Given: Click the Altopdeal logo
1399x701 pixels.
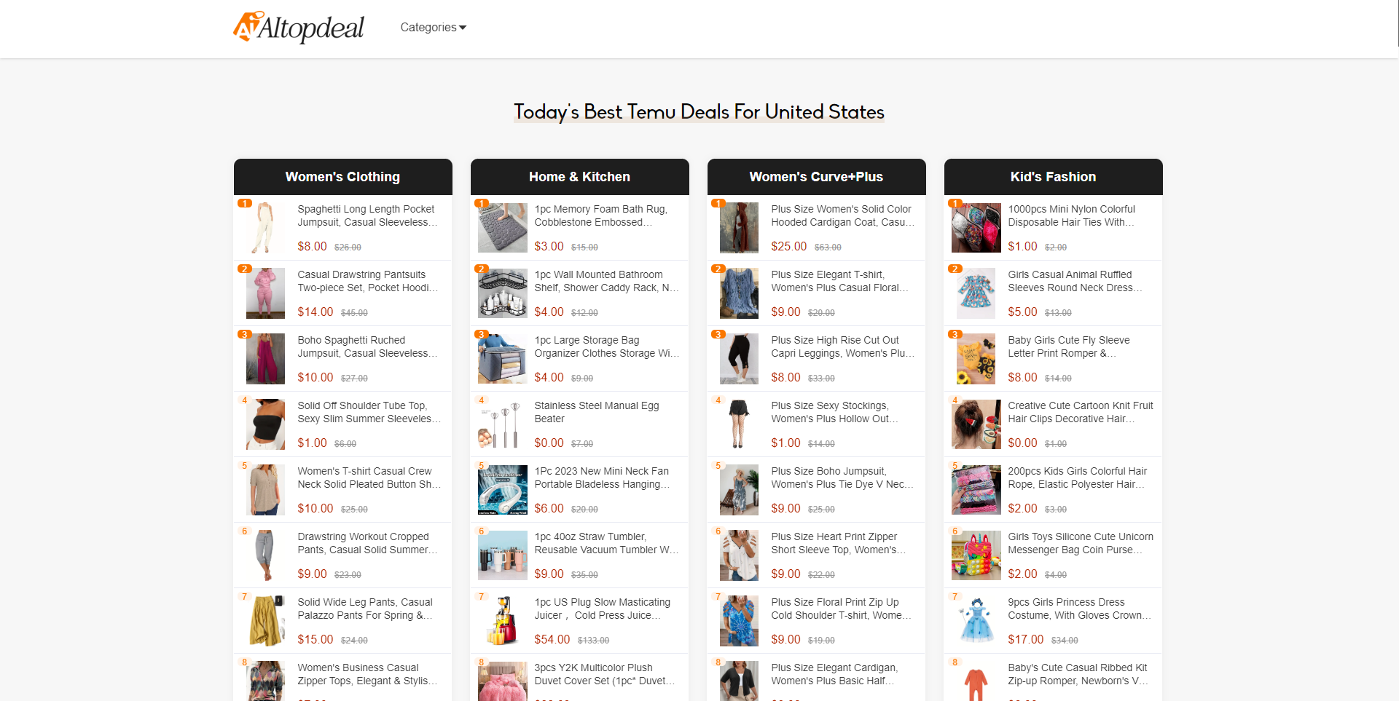Looking at the screenshot, I should point(299,28).
